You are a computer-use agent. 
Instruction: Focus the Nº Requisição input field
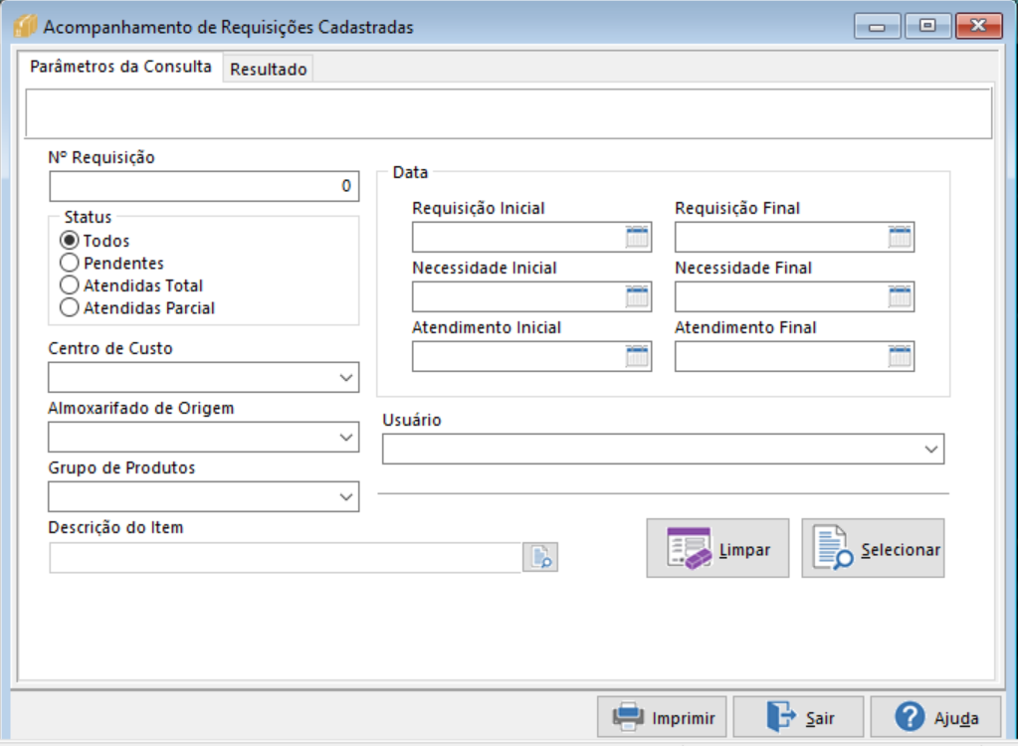click(x=204, y=186)
